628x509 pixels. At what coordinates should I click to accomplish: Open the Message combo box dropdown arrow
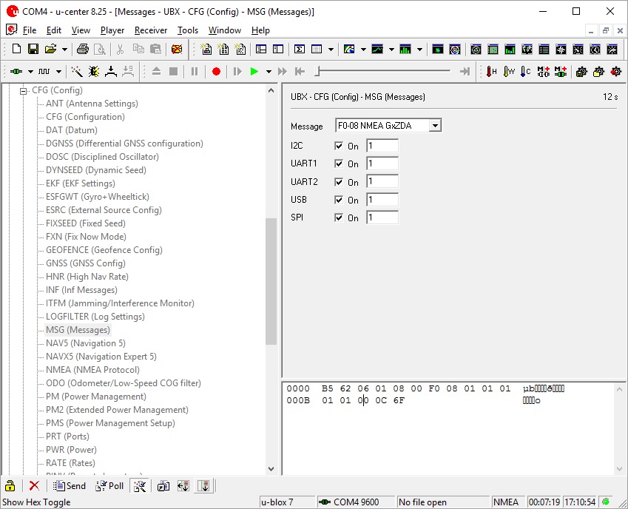coord(434,126)
